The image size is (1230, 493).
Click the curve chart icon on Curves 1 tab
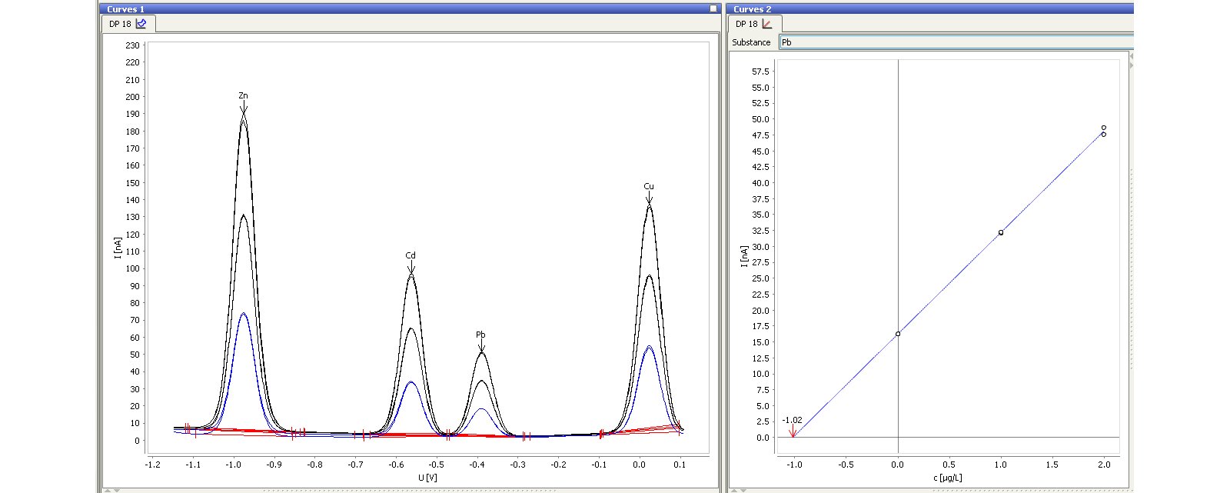point(141,24)
